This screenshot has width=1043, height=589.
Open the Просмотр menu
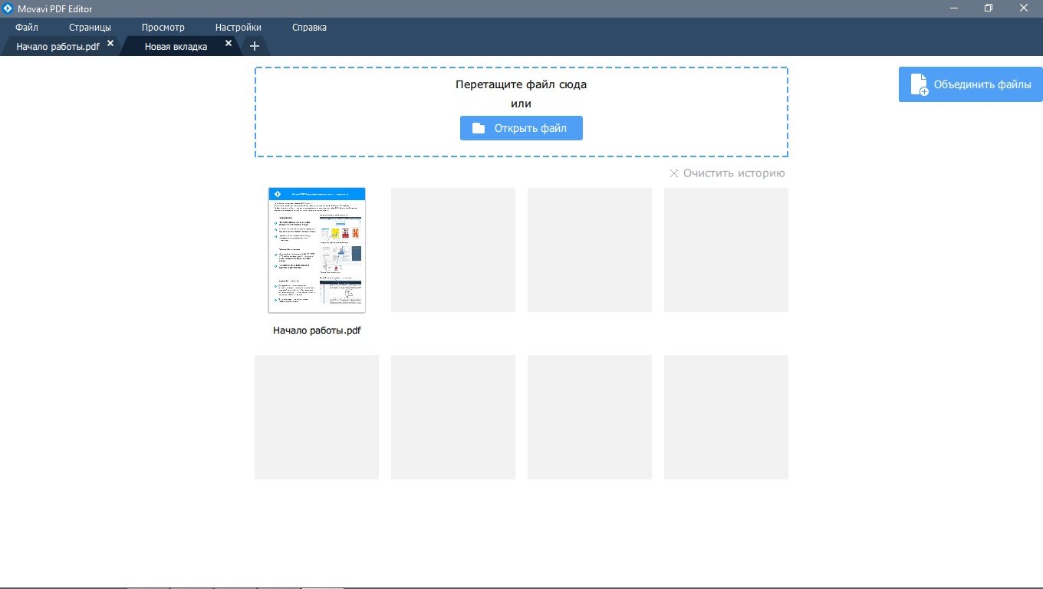(x=163, y=28)
